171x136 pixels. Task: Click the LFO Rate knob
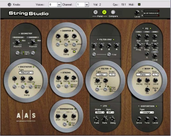tap(105, 119)
